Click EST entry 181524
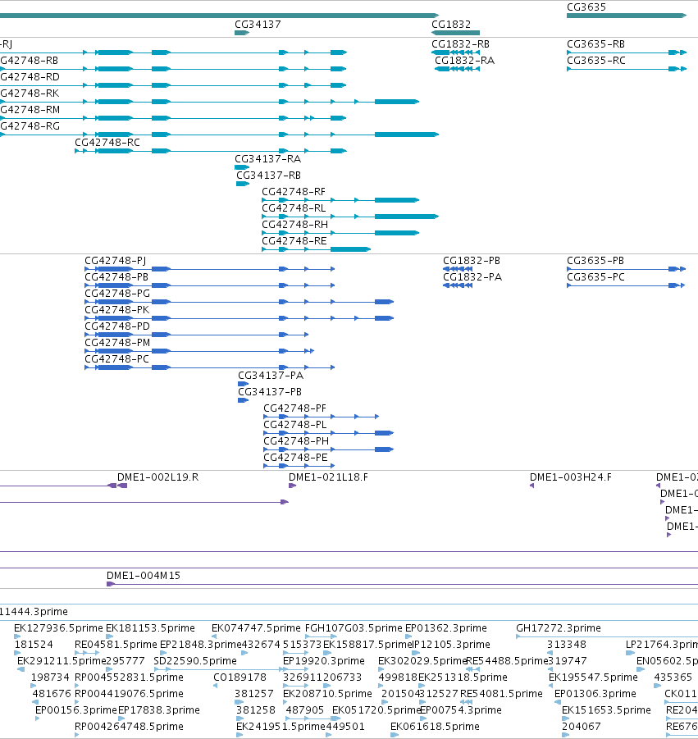 point(34,645)
